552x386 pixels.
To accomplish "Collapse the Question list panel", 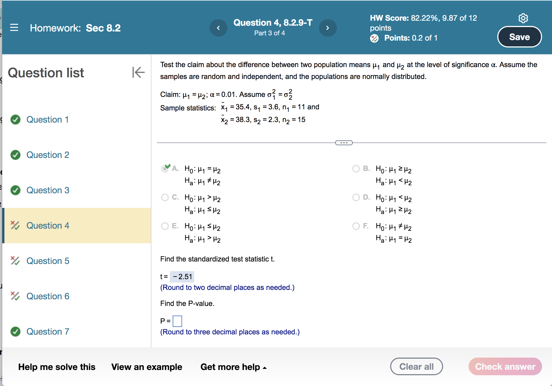I will point(138,72).
